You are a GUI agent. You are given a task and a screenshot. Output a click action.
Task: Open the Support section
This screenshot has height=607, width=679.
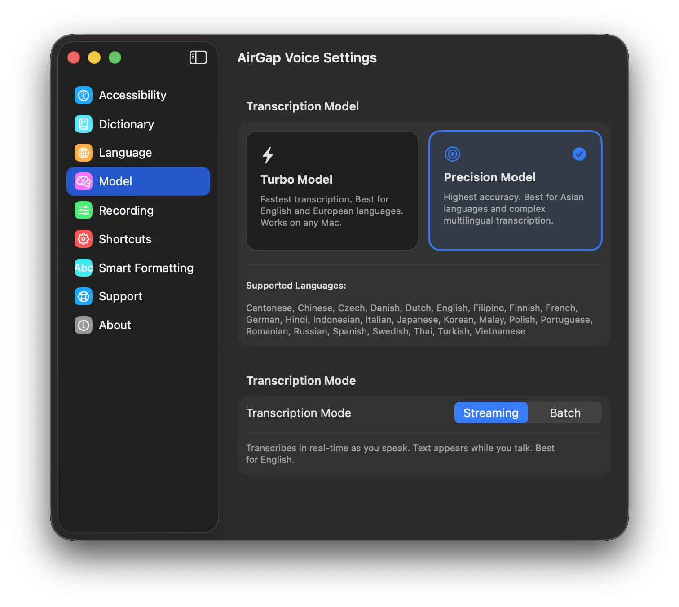(x=138, y=296)
